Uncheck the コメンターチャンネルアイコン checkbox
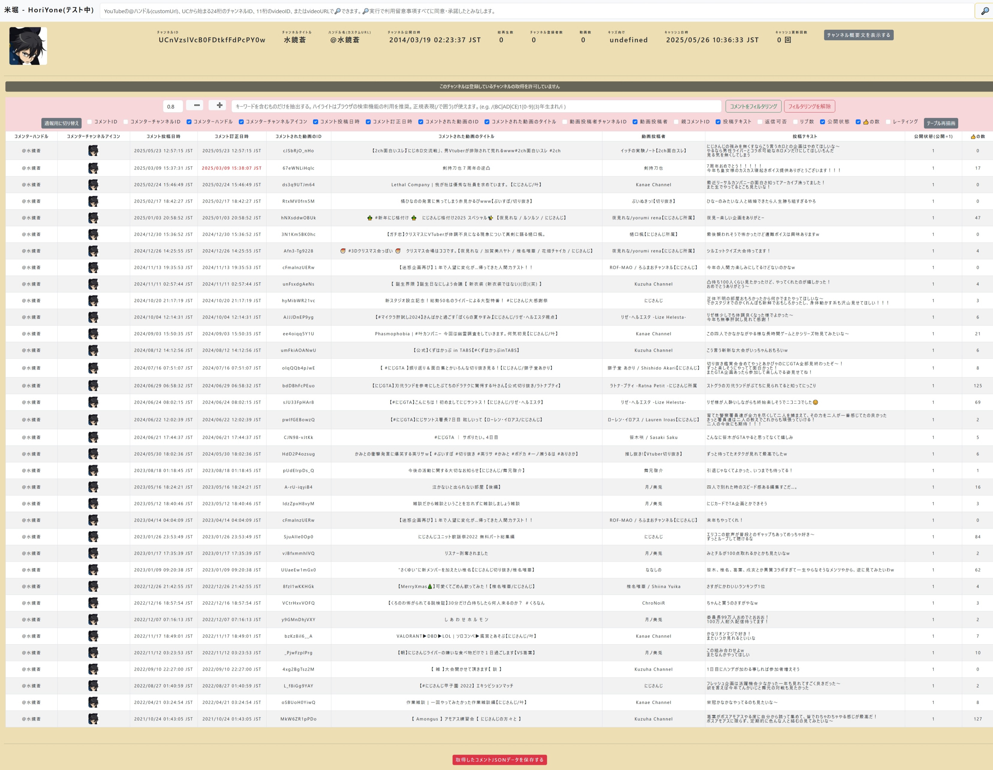 click(x=241, y=122)
